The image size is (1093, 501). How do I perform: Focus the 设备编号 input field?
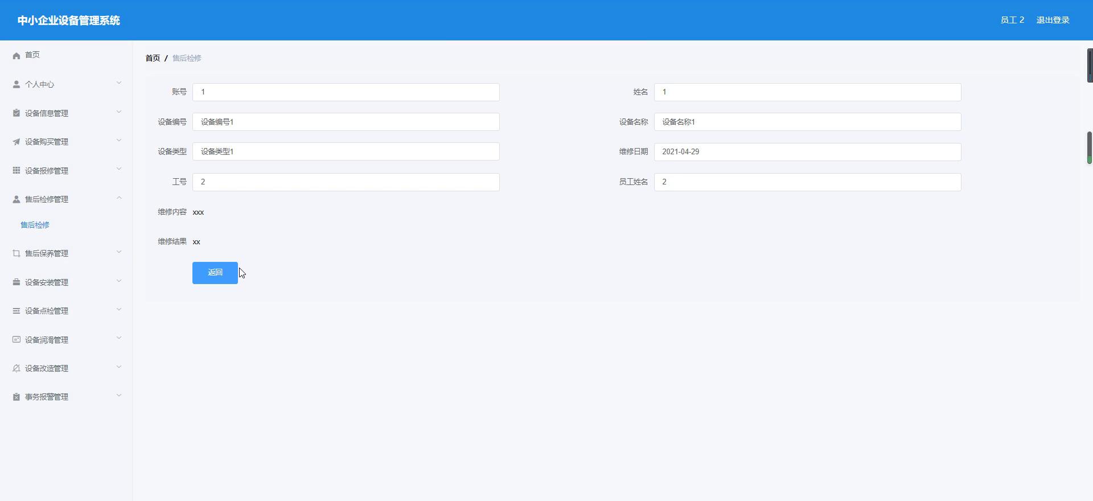point(346,122)
